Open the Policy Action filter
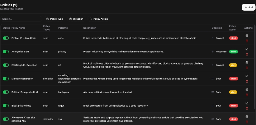This screenshot has width=256, height=125. coord(98,19)
